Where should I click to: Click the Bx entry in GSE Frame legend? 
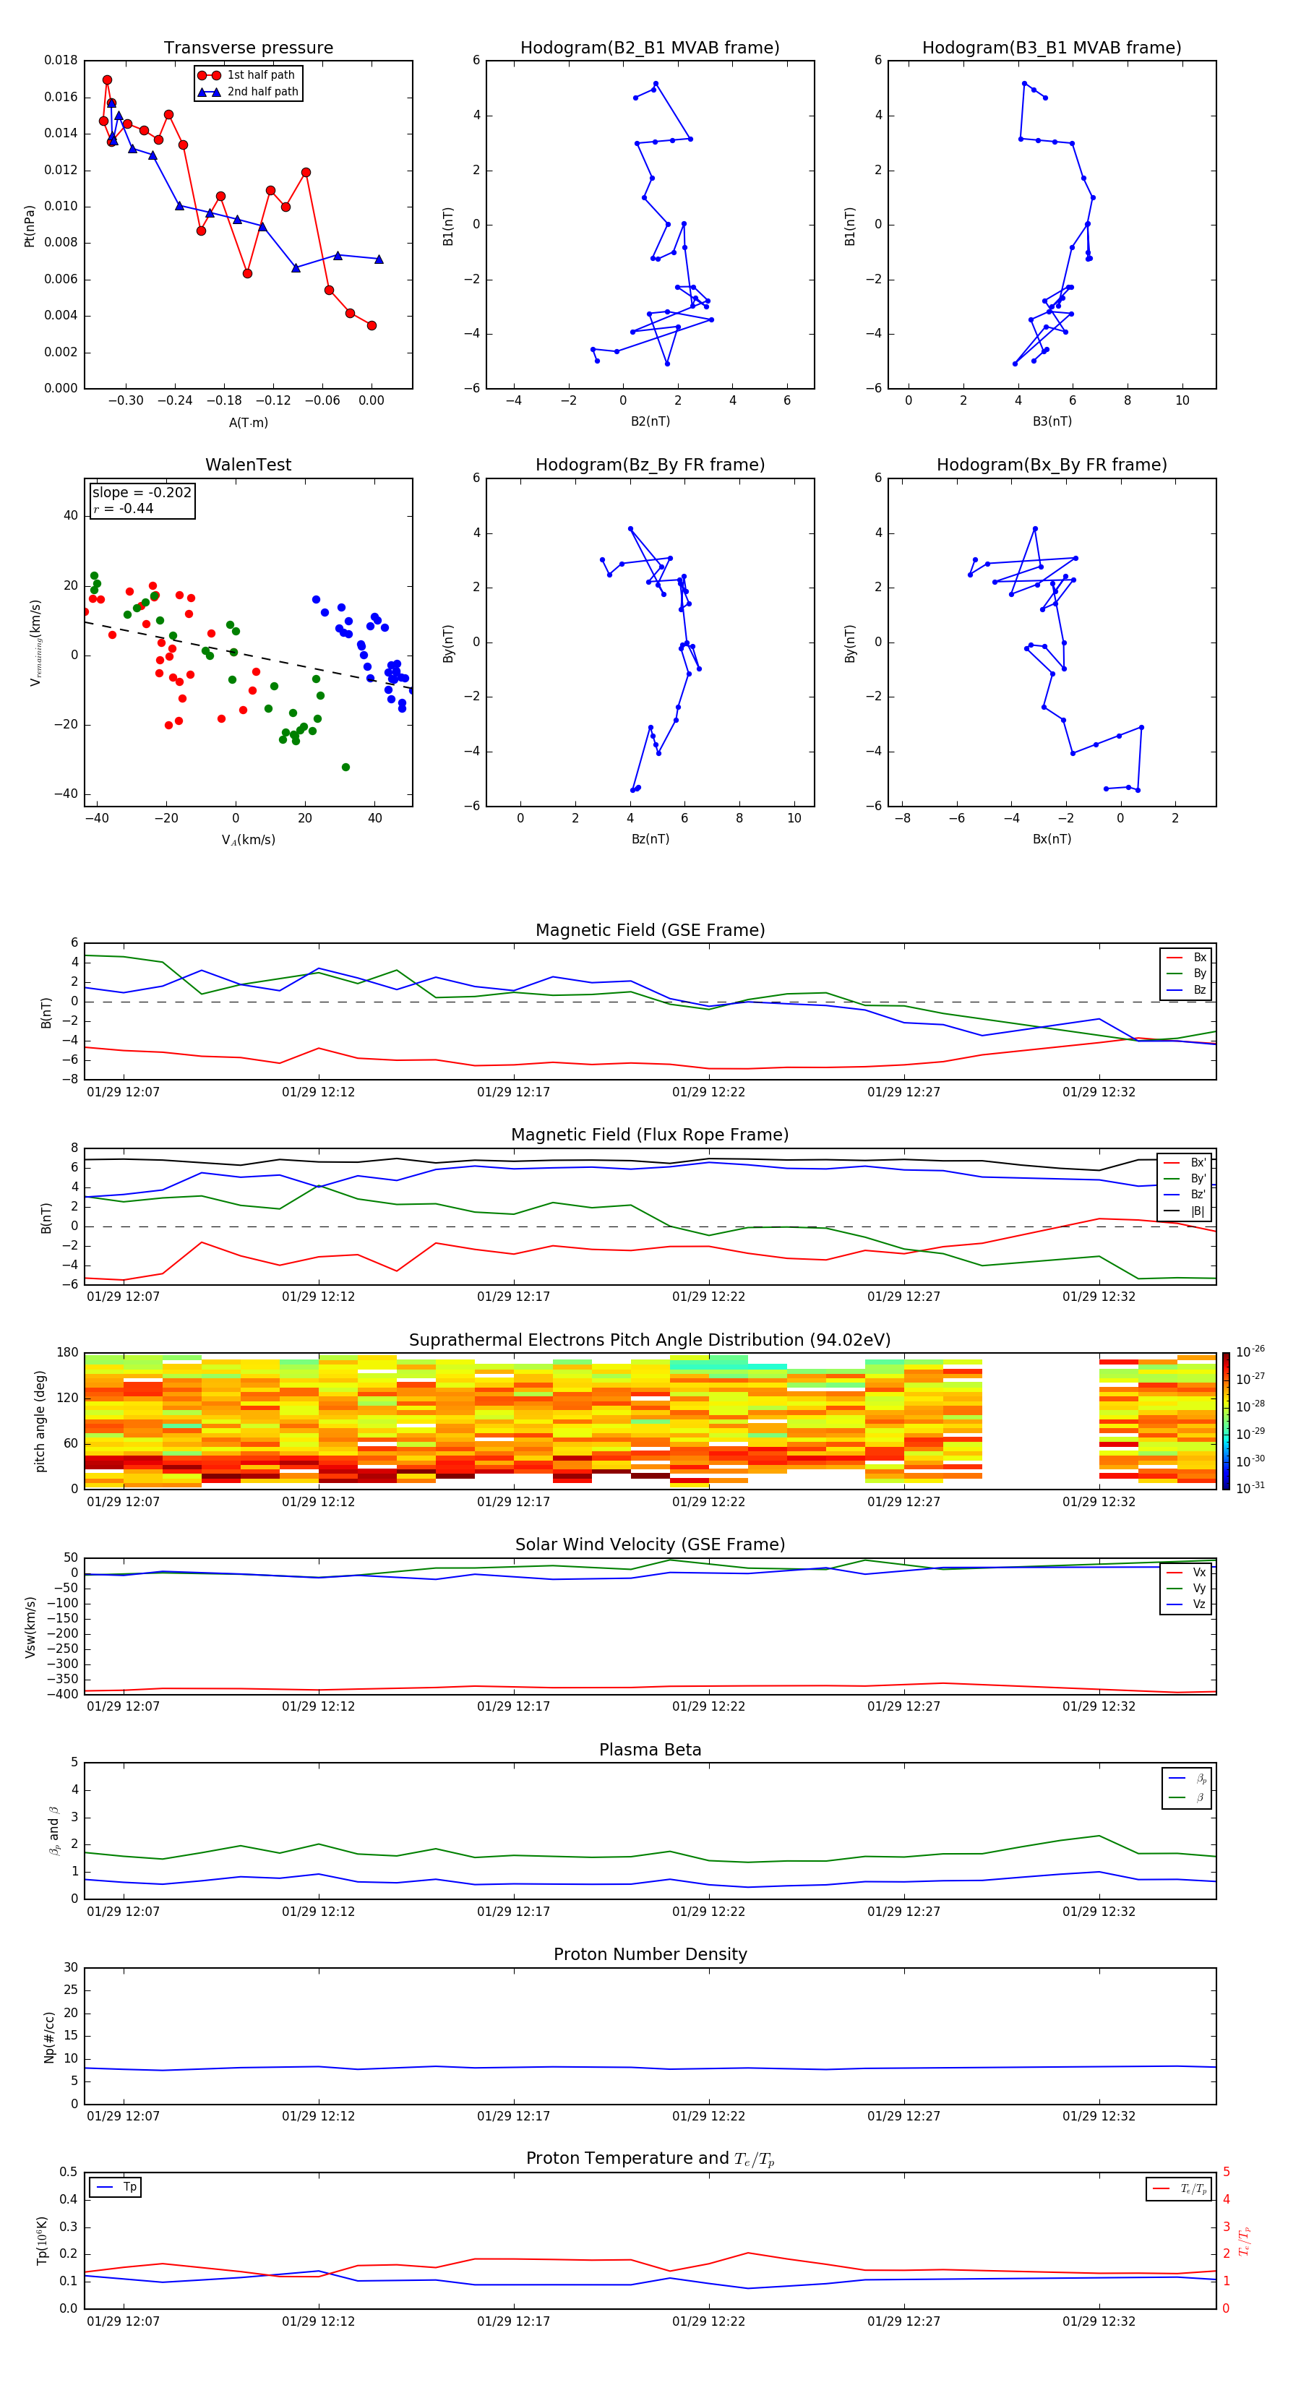[x=1186, y=958]
